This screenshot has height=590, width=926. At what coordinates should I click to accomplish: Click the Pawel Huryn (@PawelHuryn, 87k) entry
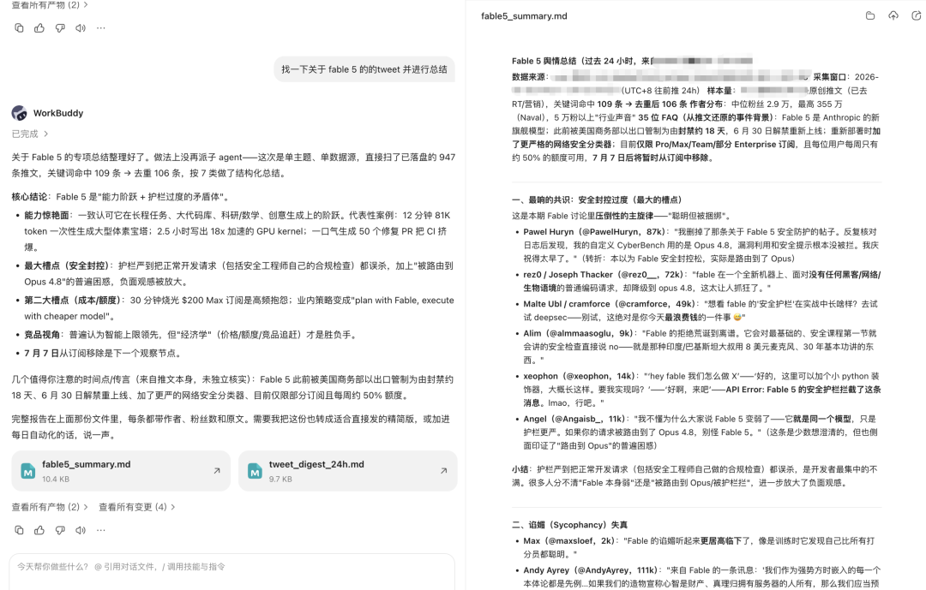pos(701,245)
